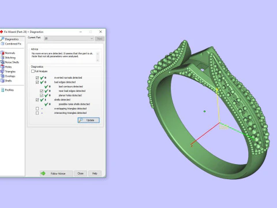Toggle the bad edges detected checkbox
This screenshot has width=277, height=208.
(x=37, y=82)
